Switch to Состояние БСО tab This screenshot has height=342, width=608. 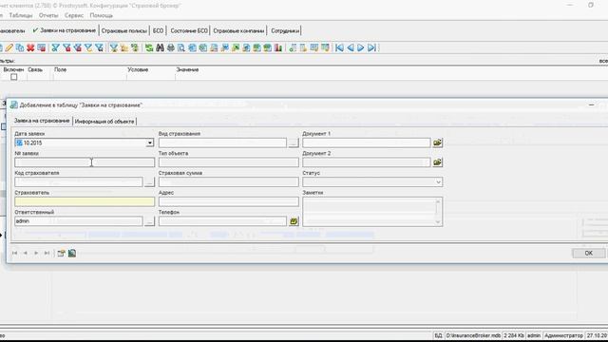tap(189, 30)
